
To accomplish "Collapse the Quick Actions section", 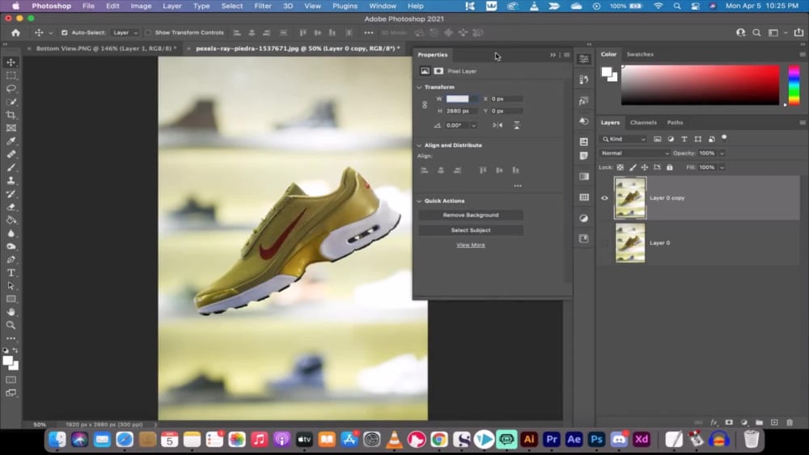I will (419, 201).
